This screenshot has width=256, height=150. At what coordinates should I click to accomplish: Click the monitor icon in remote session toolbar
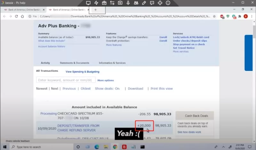pyautogui.click(x=88, y=3)
